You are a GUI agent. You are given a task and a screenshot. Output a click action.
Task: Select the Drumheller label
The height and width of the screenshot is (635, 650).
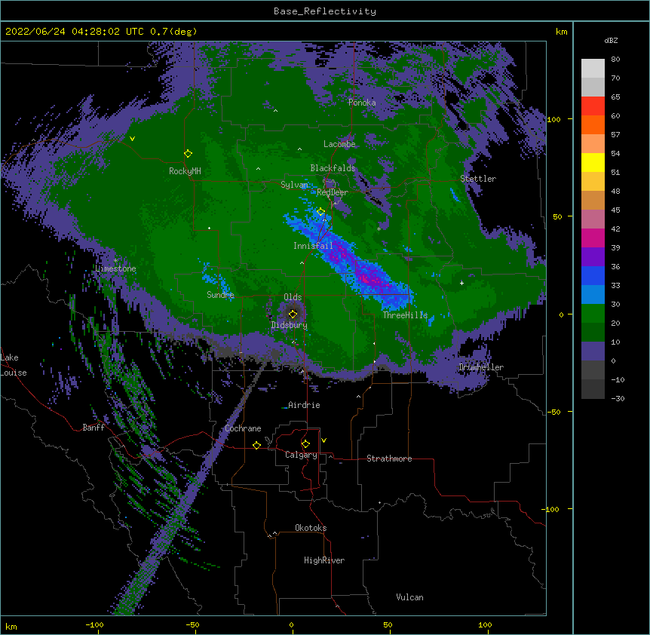click(x=481, y=367)
